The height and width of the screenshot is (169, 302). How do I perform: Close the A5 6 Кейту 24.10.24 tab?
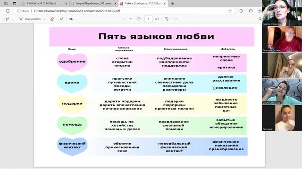click(x=66, y=3)
